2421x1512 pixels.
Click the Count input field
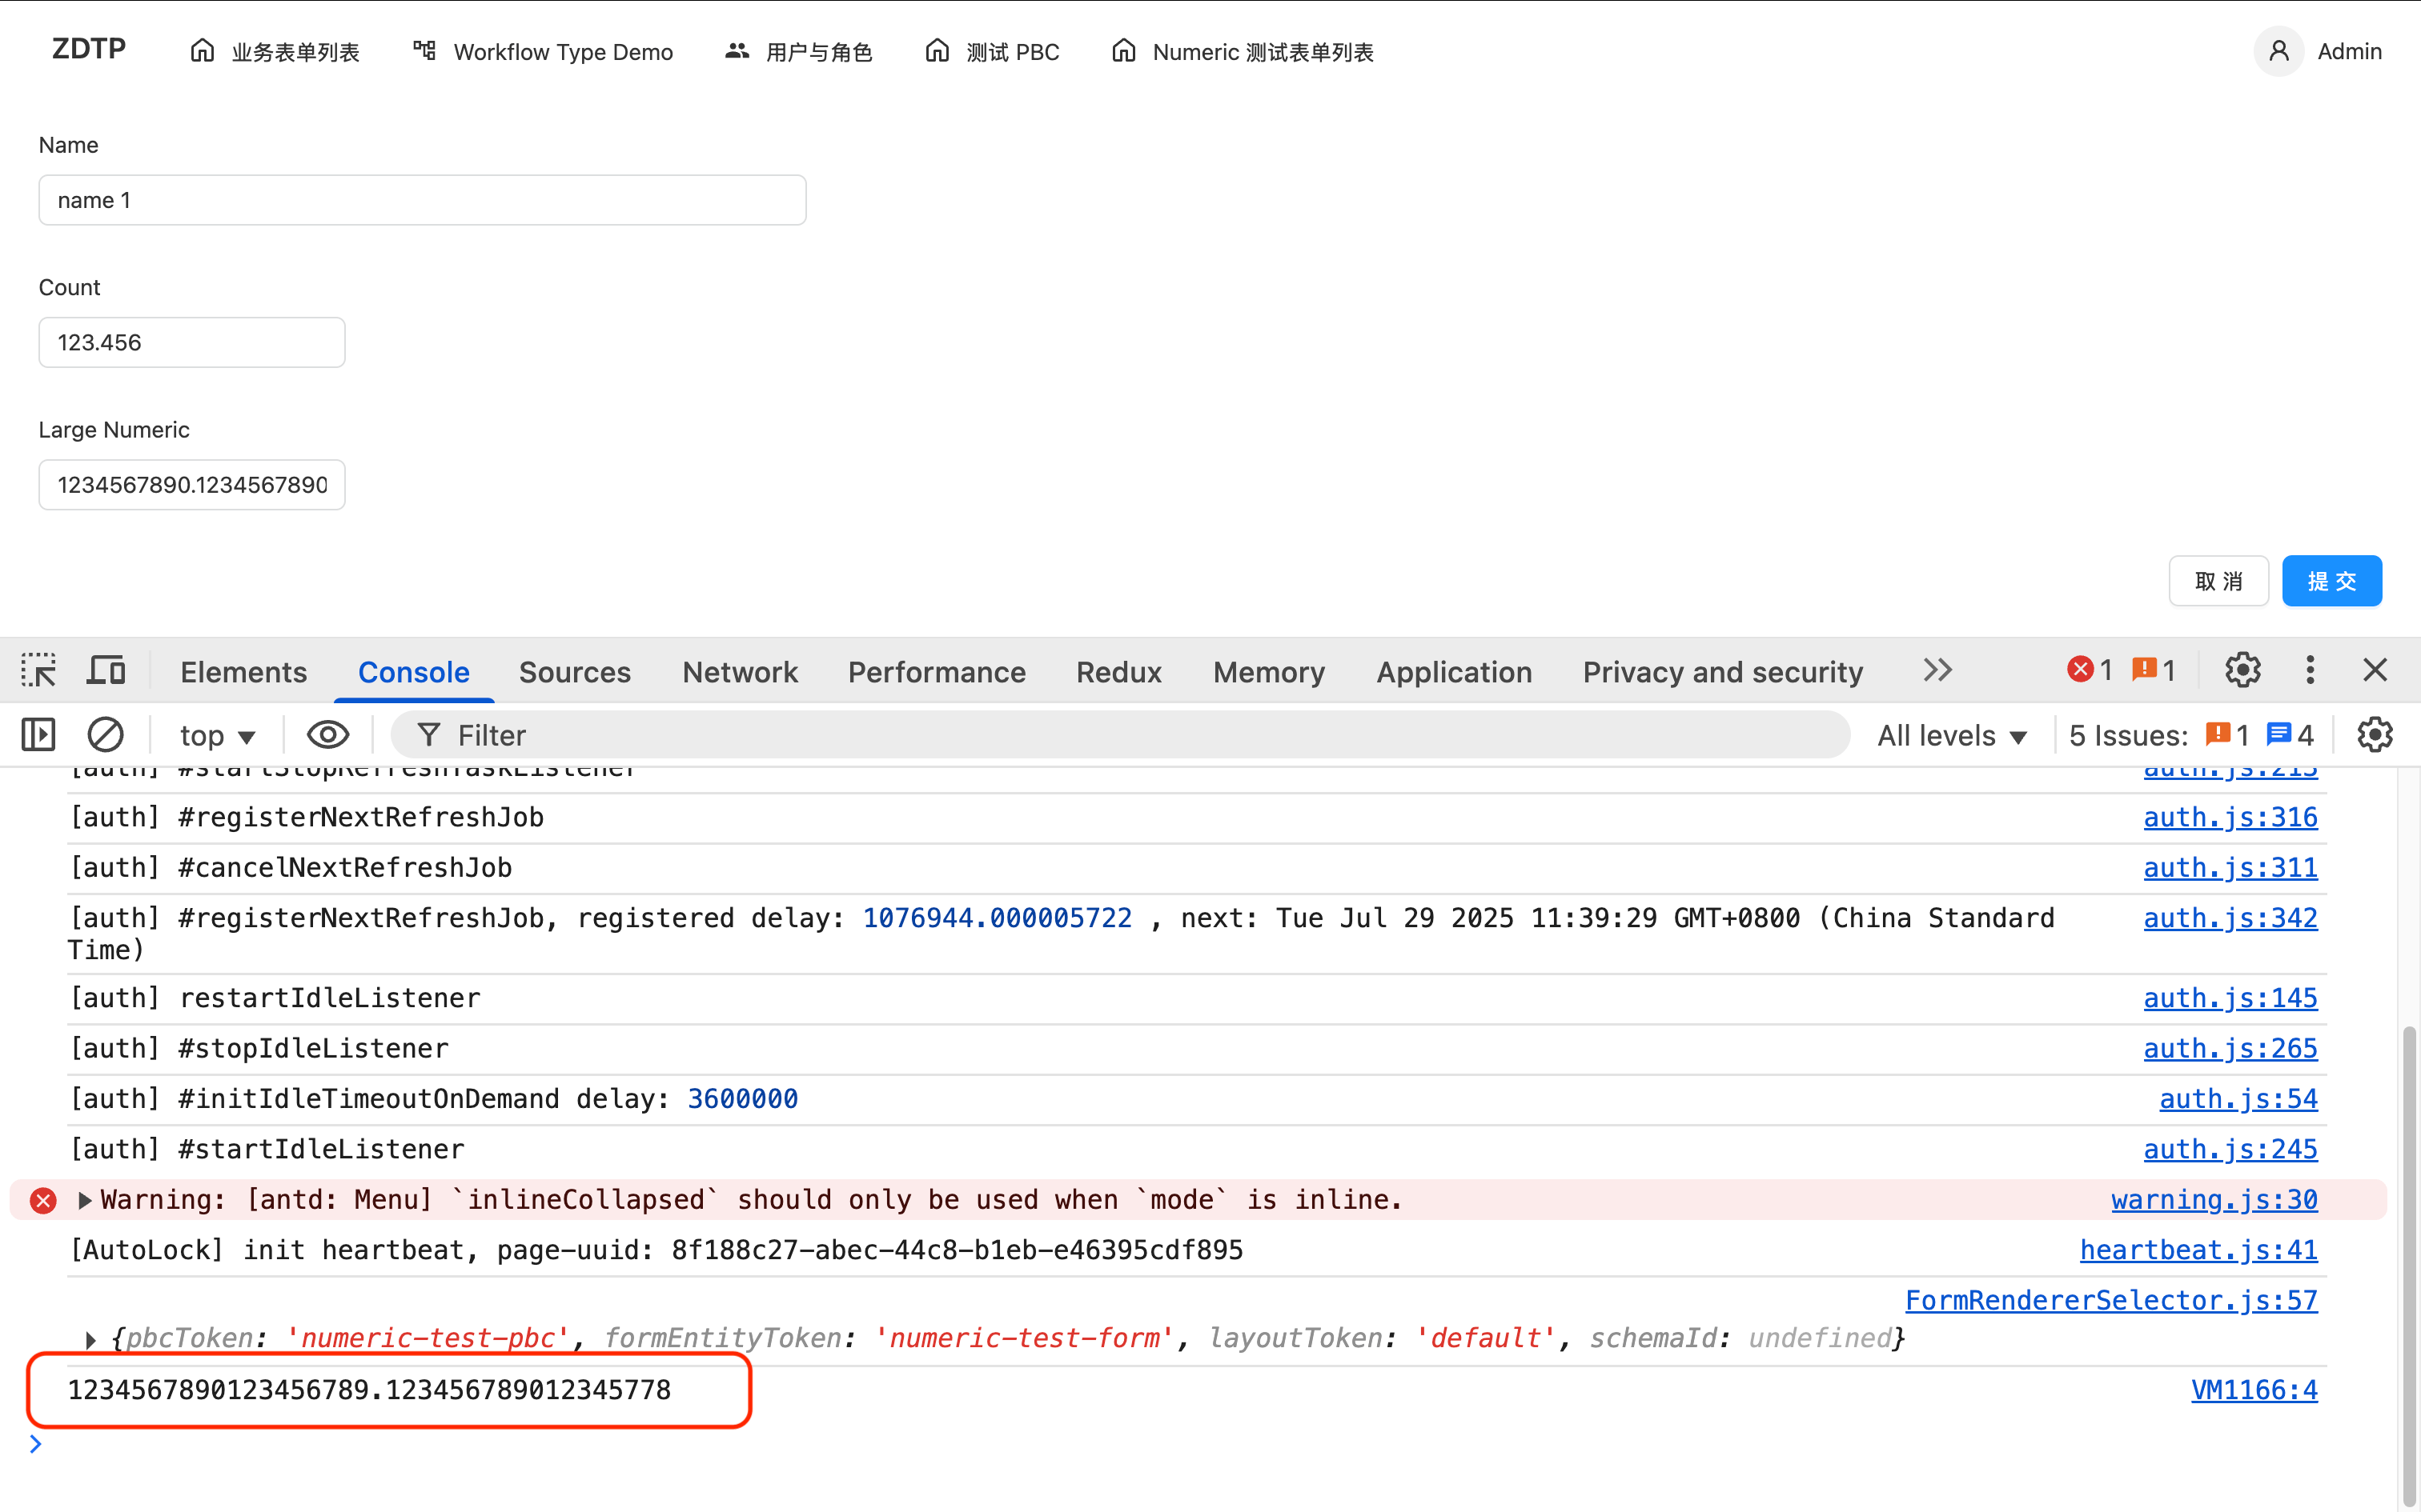pyautogui.click(x=192, y=342)
